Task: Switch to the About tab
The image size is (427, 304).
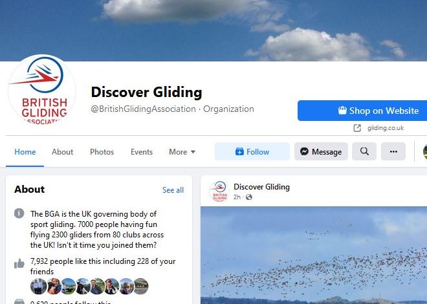Action: pyautogui.click(x=62, y=152)
